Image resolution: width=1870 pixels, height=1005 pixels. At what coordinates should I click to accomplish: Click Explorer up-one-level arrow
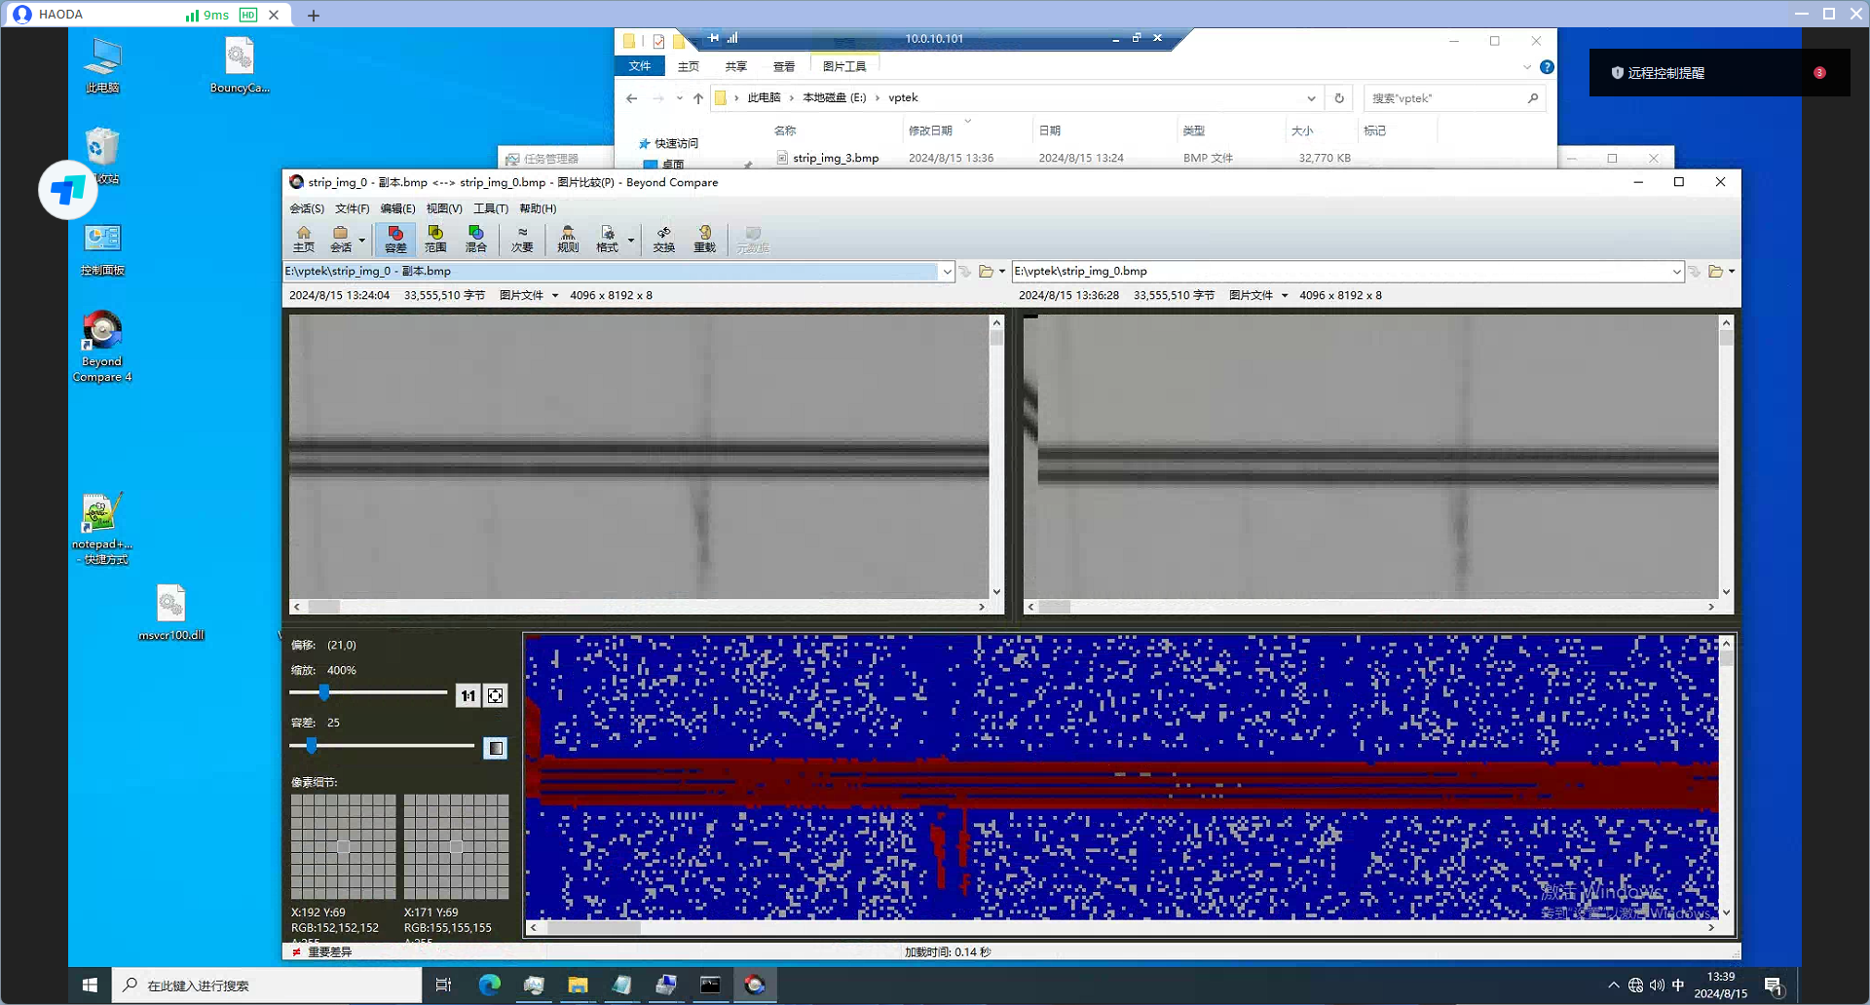698,98
